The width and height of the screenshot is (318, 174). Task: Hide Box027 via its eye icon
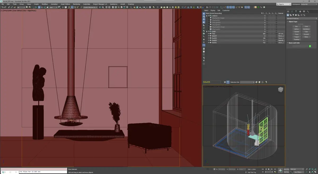point(209,36)
